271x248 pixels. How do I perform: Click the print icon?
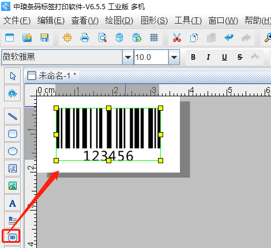[85, 37]
